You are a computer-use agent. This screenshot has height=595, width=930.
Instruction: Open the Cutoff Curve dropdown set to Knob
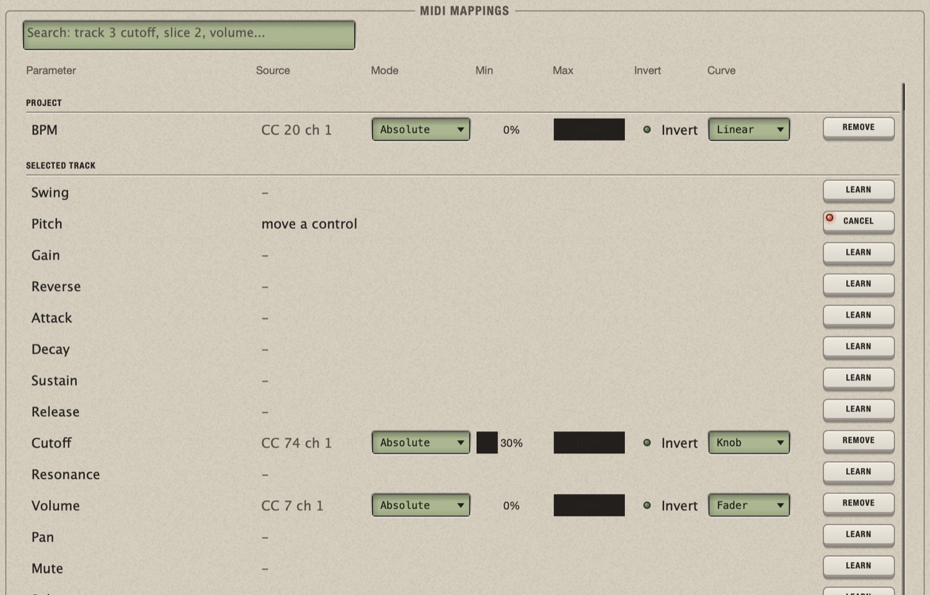[749, 443]
